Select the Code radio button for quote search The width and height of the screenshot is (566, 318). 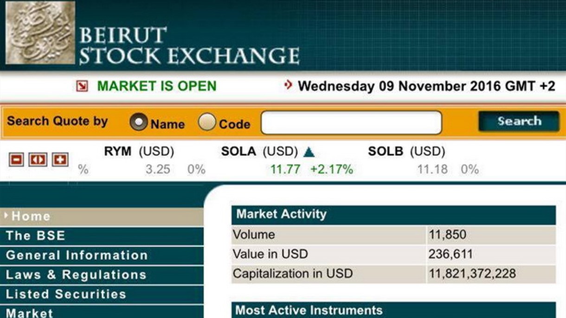(206, 121)
